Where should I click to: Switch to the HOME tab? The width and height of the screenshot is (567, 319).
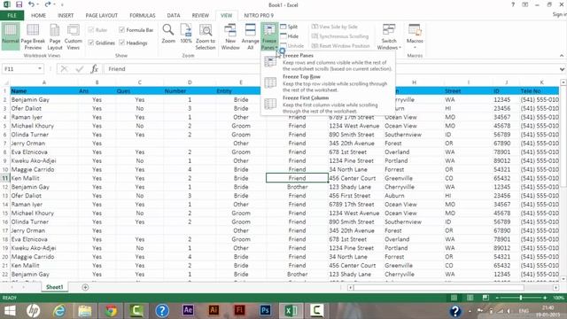coord(38,15)
